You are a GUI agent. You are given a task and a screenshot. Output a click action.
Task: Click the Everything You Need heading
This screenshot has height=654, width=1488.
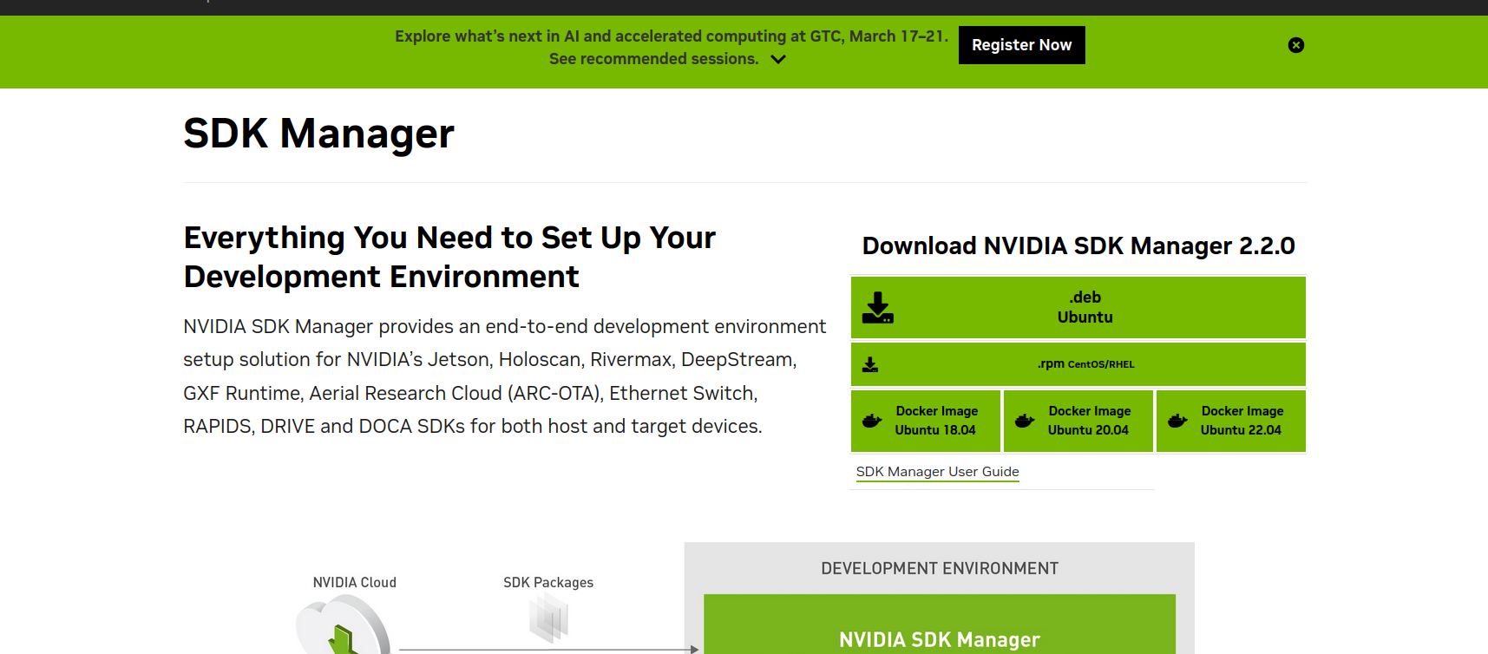[449, 257]
